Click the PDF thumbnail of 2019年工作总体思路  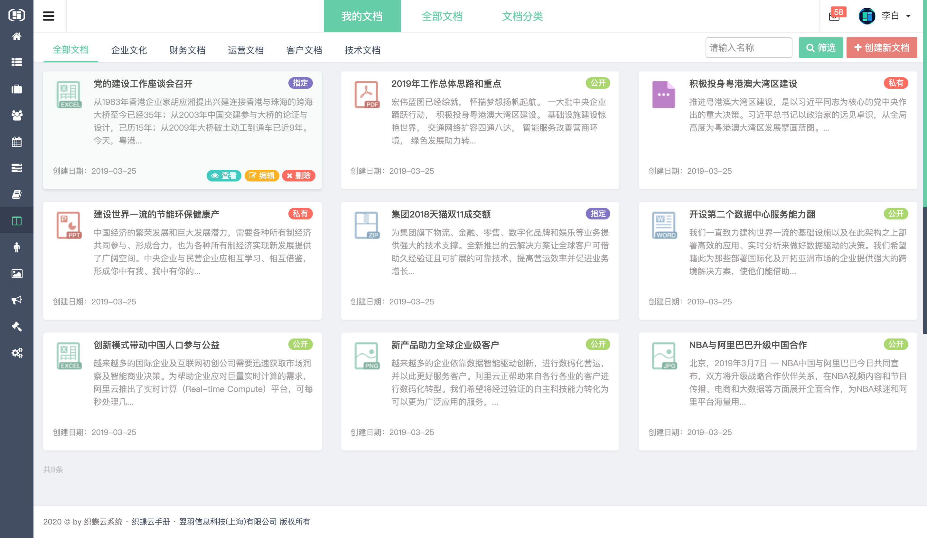366,95
